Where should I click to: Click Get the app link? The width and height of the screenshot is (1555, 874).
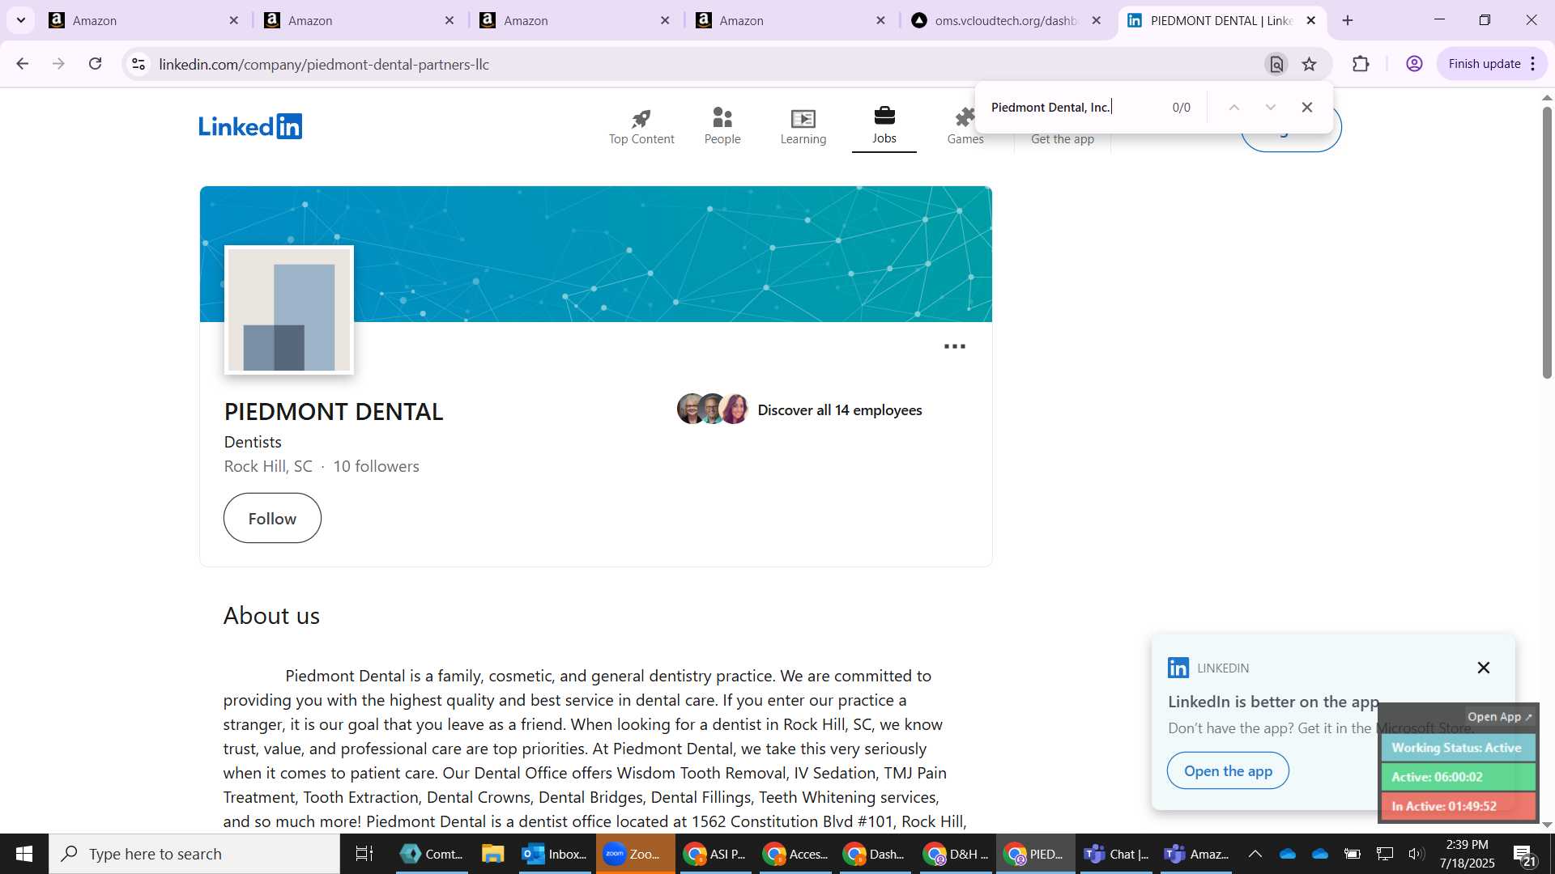(1063, 139)
